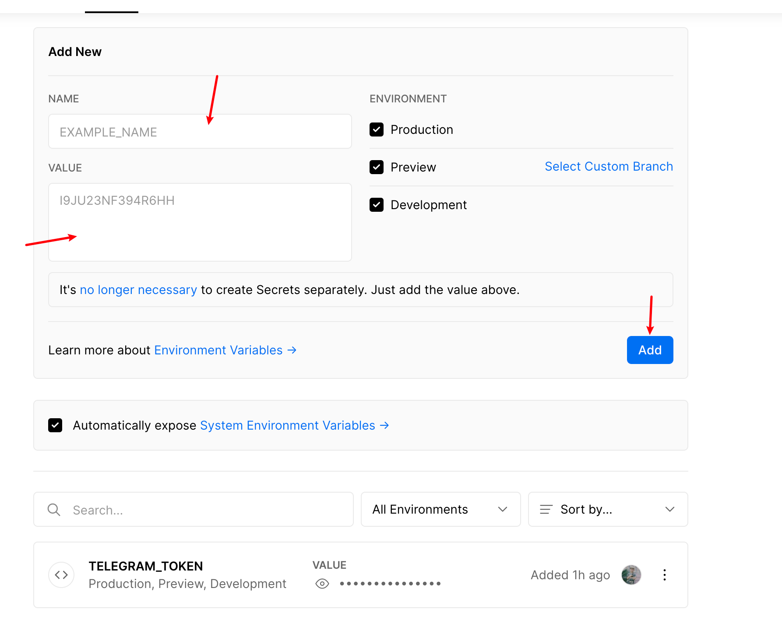Image resolution: width=782 pixels, height=637 pixels.
Task: Focus the NAME input field
Action: (200, 131)
